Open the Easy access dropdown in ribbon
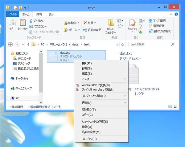This screenshot has width=185, height=147. [x=120, y=26]
